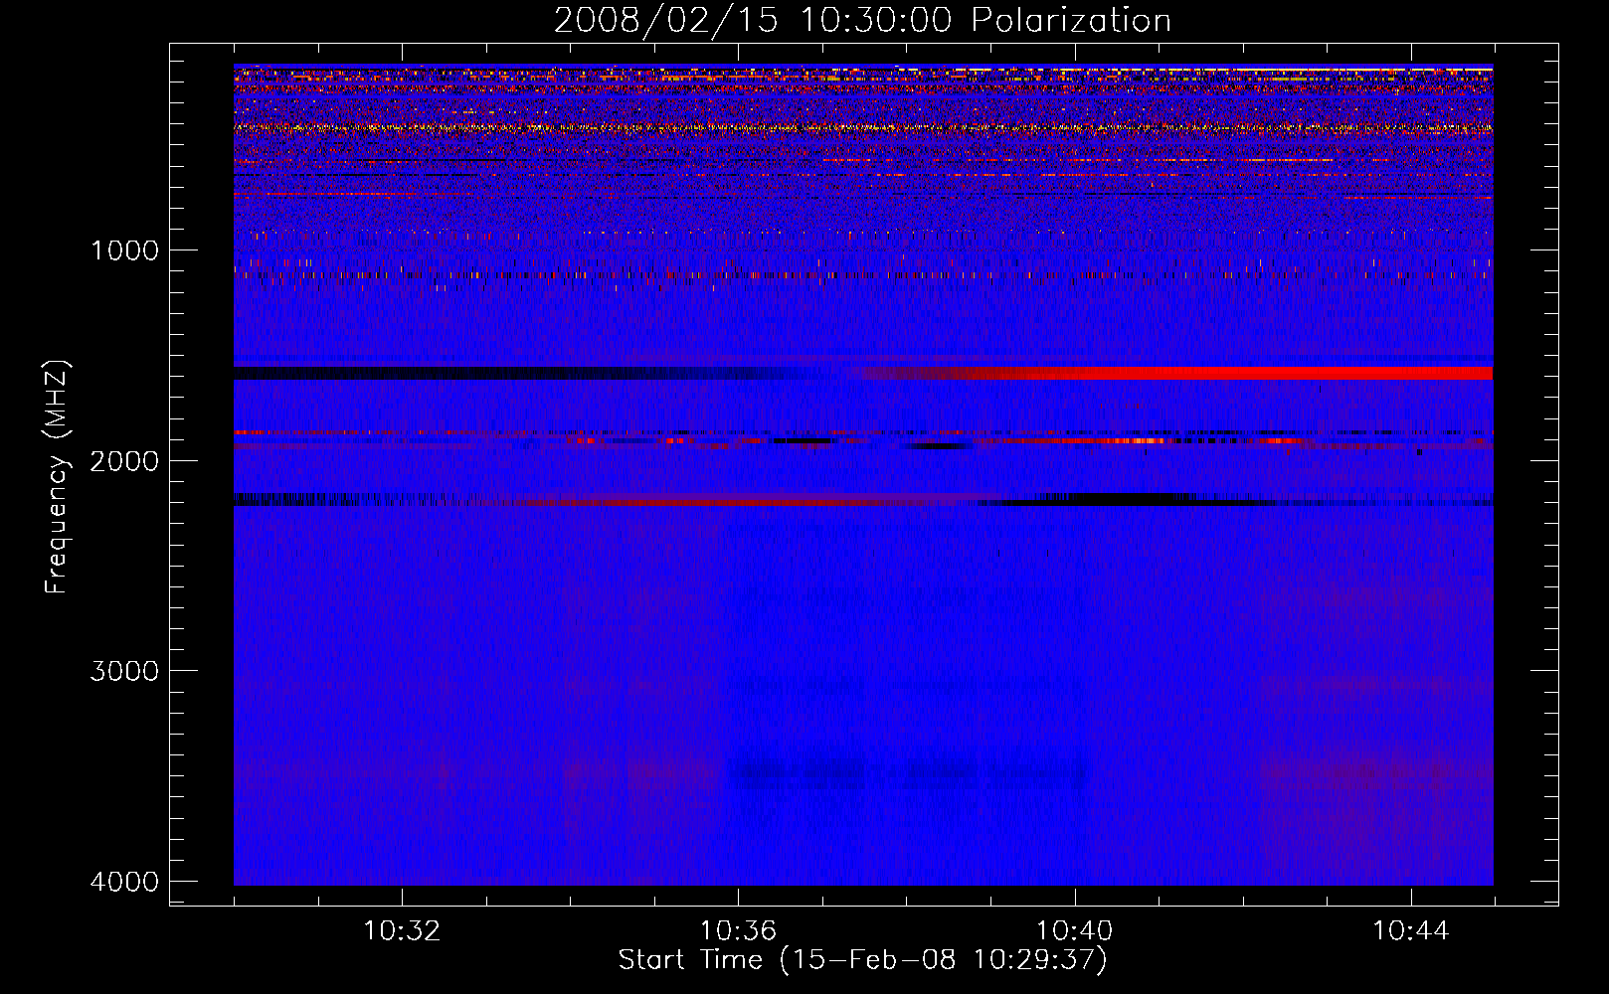Click the "10:36" time tick label
The image size is (1609, 994).
tap(738, 931)
